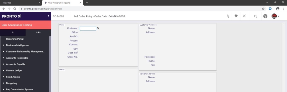This screenshot has height=92, width=287.
Task: Switch to the favourites star tab
Action: tap(13, 32)
